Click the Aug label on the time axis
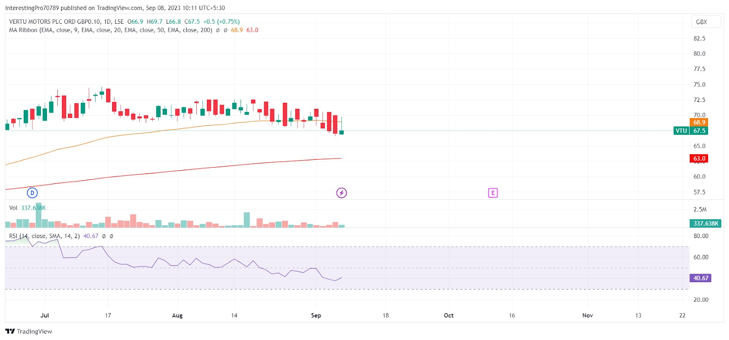The image size is (729, 340). pyautogui.click(x=177, y=315)
